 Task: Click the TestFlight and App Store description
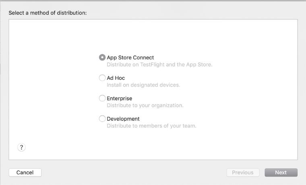159,65
